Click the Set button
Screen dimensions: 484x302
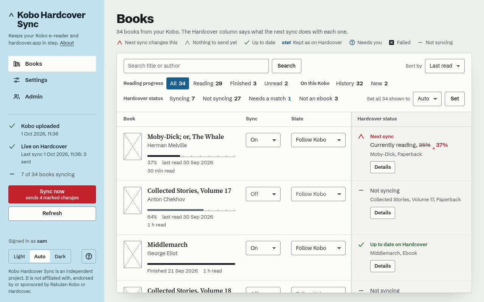click(x=455, y=99)
